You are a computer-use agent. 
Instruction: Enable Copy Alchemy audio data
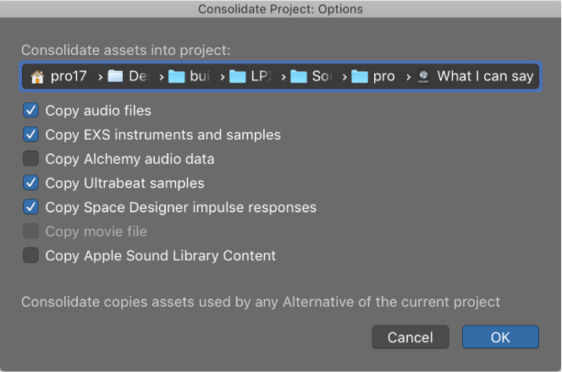tap(30, 159)
